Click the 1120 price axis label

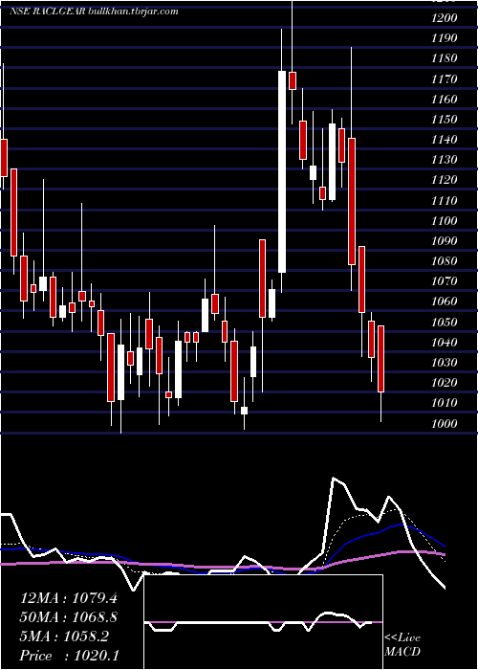(x=445, y=180)
